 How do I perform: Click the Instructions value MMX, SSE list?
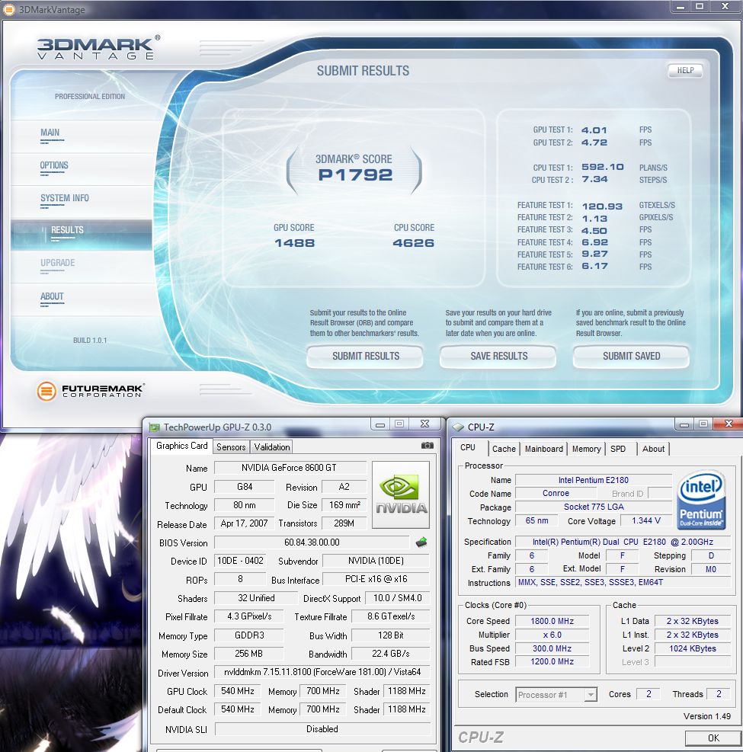623,582
